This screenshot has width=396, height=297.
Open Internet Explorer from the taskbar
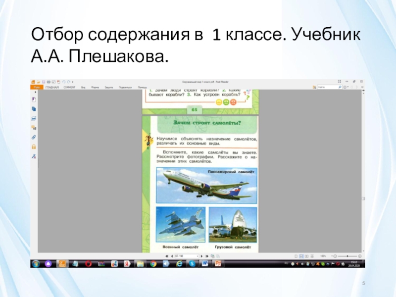point(179,264)
